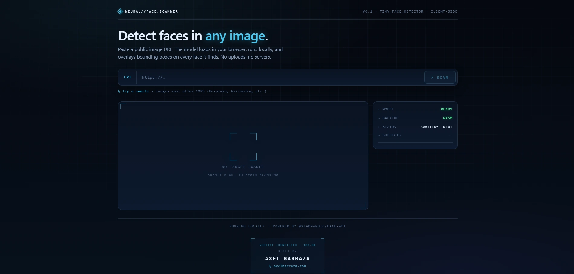This screenshot has height=274, width=574.
Task: Click the TINY_FACE_DETECTOR header text
Action: click(401, 11)
